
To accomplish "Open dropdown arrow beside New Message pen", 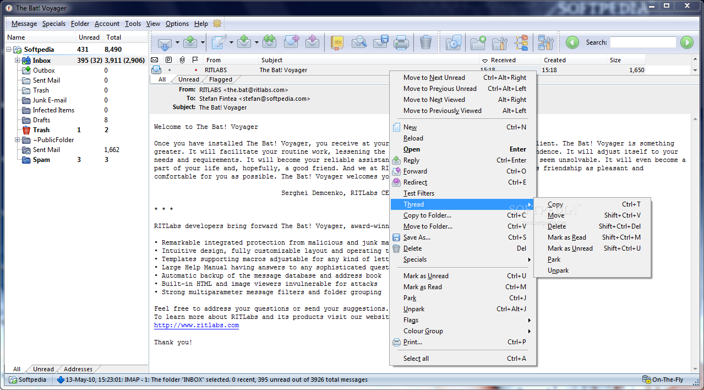I will (x=231, y=42).
